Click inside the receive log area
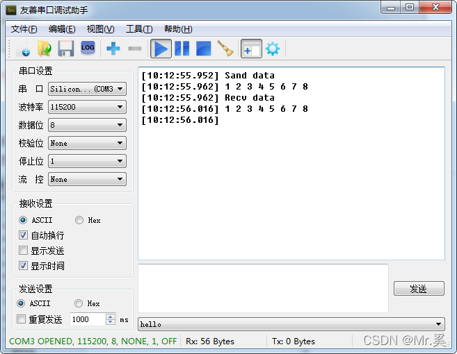 tap(291, 163)
